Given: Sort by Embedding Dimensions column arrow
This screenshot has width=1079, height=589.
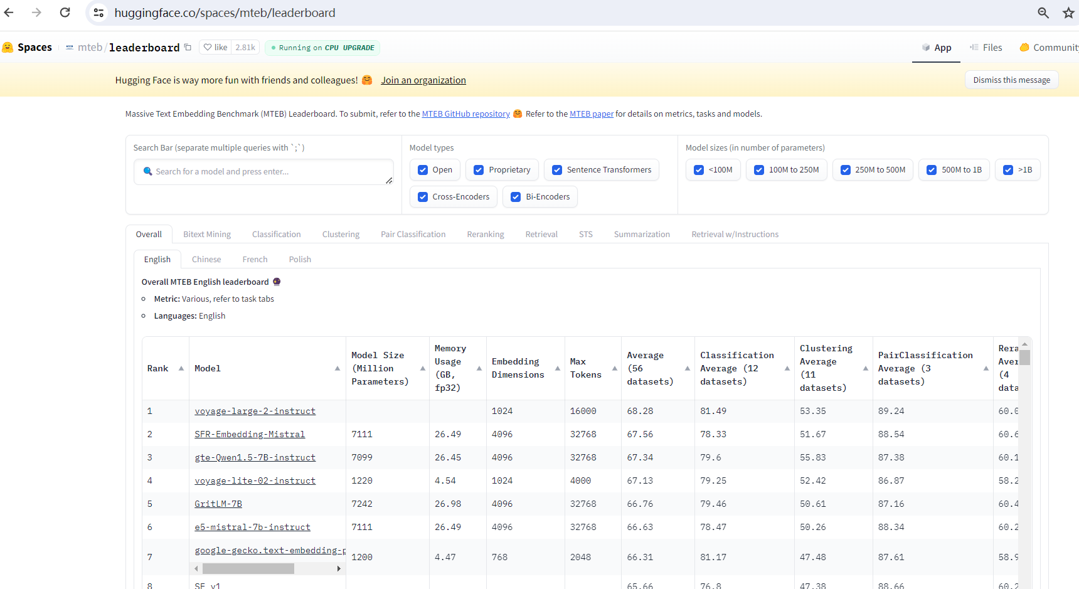Looking at the screenshot, I should (558, 368).
